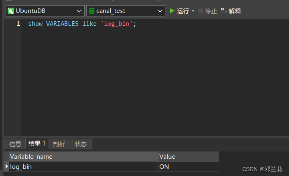Click the green Run play icon
Viewport: 289px width, 176px height.
click(x=172, y=11)
